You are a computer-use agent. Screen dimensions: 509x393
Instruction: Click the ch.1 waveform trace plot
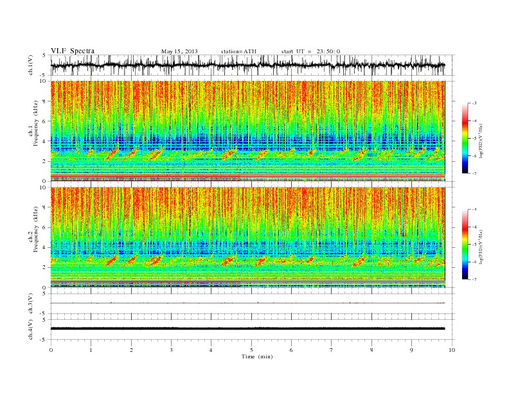coord(247,65)
